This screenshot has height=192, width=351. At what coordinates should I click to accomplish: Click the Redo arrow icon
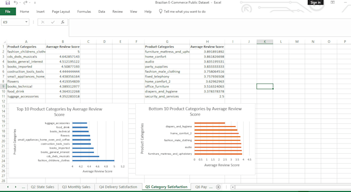pos(25,3)
